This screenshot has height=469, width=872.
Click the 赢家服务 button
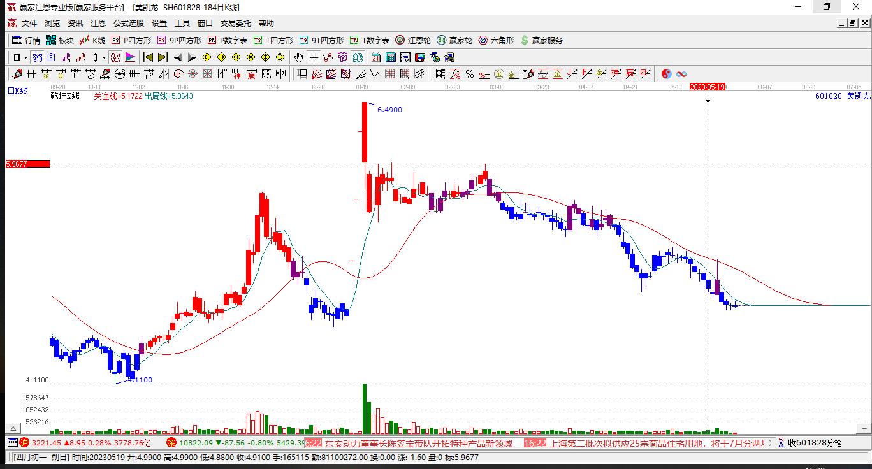click(542, 40)
